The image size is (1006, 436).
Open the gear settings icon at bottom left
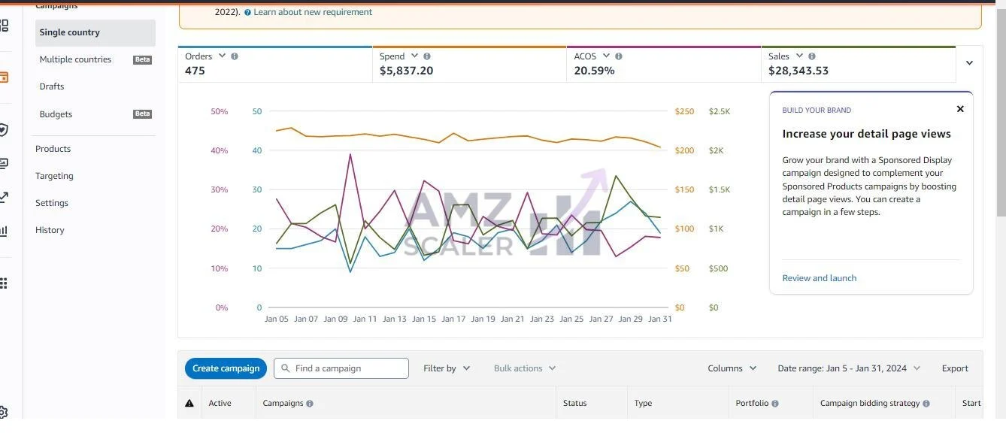4,412
